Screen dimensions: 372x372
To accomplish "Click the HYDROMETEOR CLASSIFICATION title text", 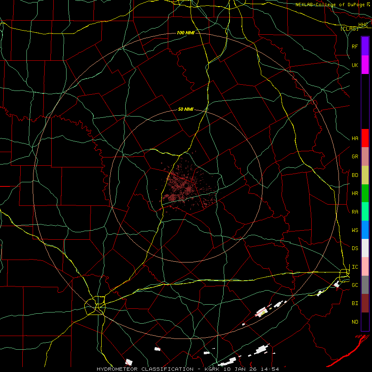I will (145, 369).
